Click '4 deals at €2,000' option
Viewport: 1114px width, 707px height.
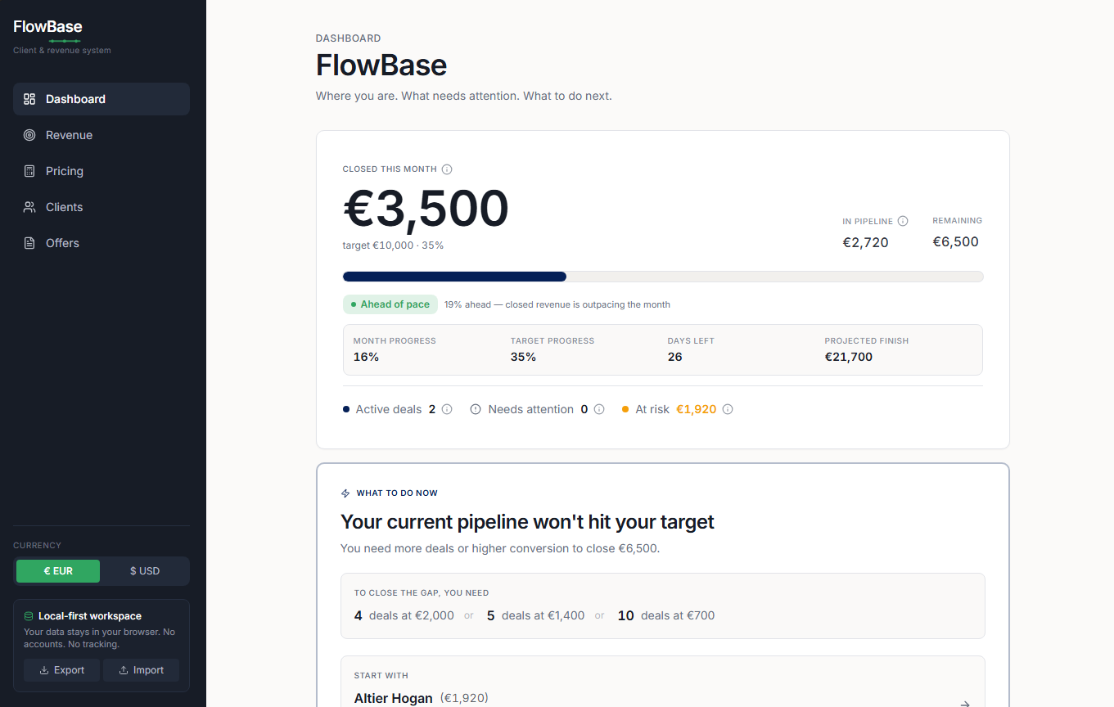click(404, 615)
